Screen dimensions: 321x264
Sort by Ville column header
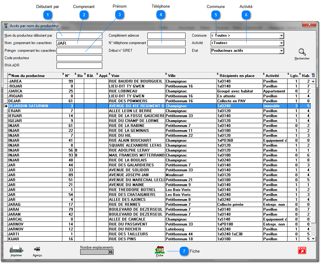(x=172, y=75)
